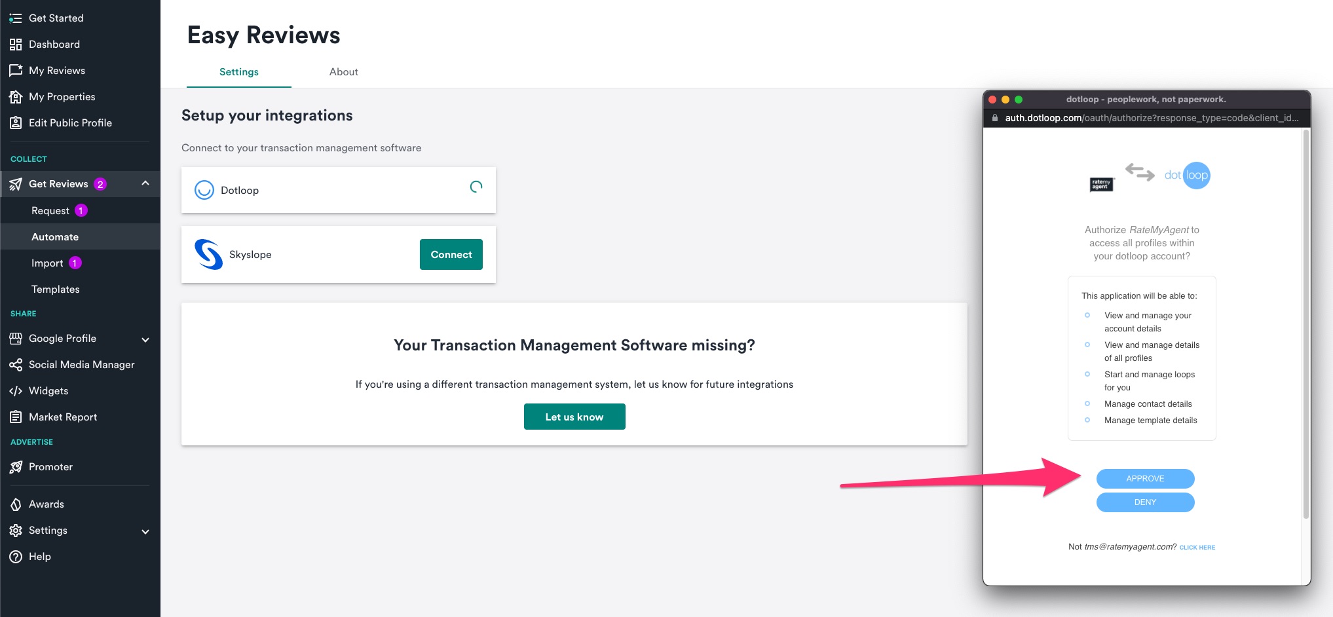Expand the Google Profile section
The width and height of the screenshot is (1333, 617).
point(145,339)
